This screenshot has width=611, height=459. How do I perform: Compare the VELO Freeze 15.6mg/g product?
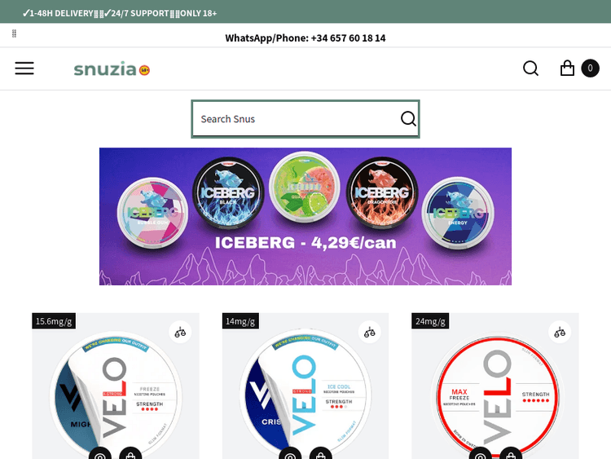click(180, 333)
